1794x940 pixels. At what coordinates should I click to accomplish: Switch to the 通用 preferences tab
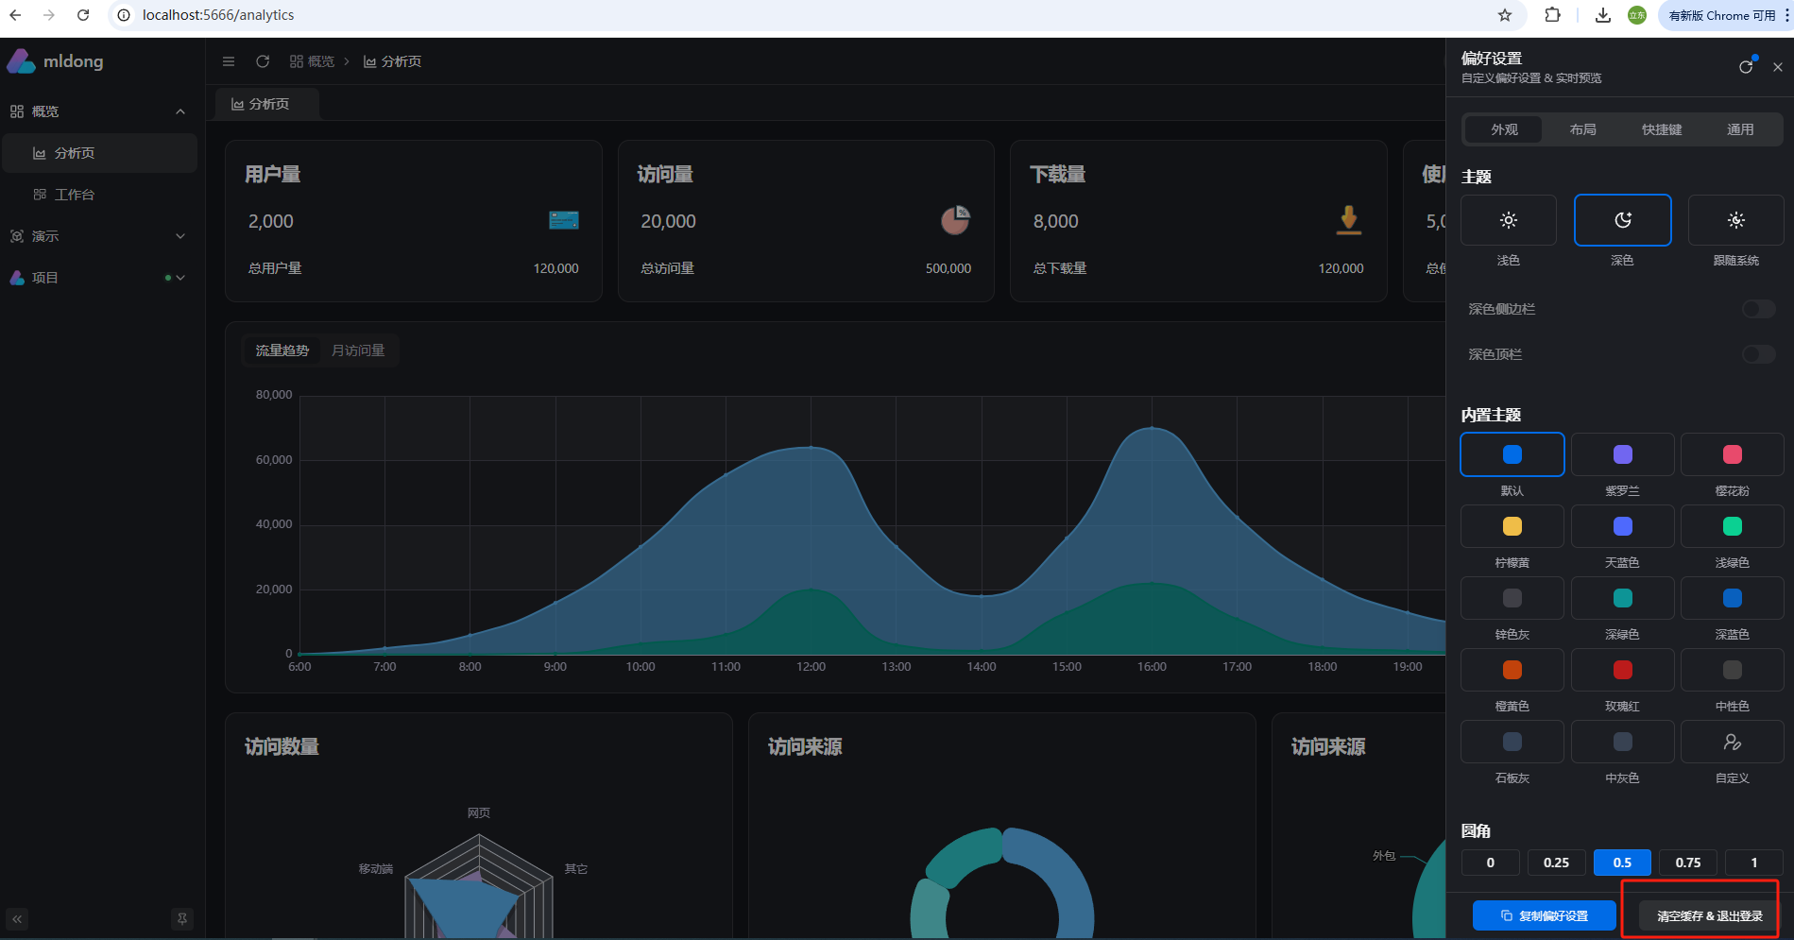pos(1740,129)
